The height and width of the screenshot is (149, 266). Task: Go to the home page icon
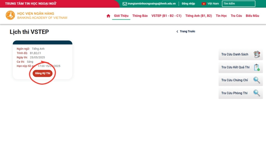[108, 16]
